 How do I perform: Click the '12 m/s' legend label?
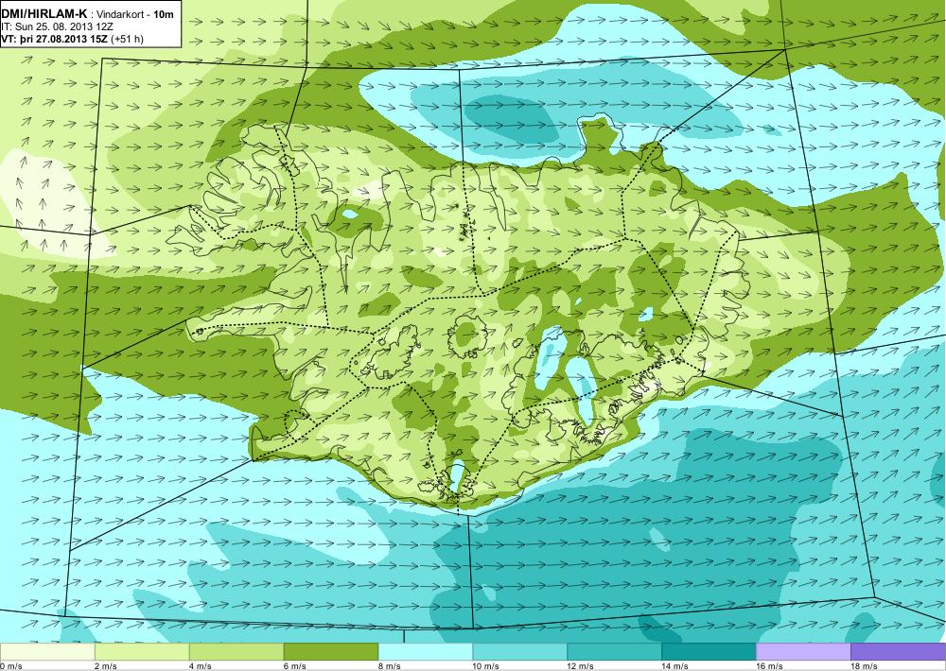(581, 666)
